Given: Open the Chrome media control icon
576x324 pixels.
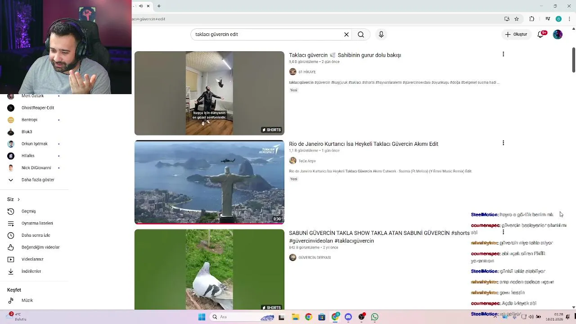Looking at the screenshot, I should pyautogui.click(x=548, y=19).
